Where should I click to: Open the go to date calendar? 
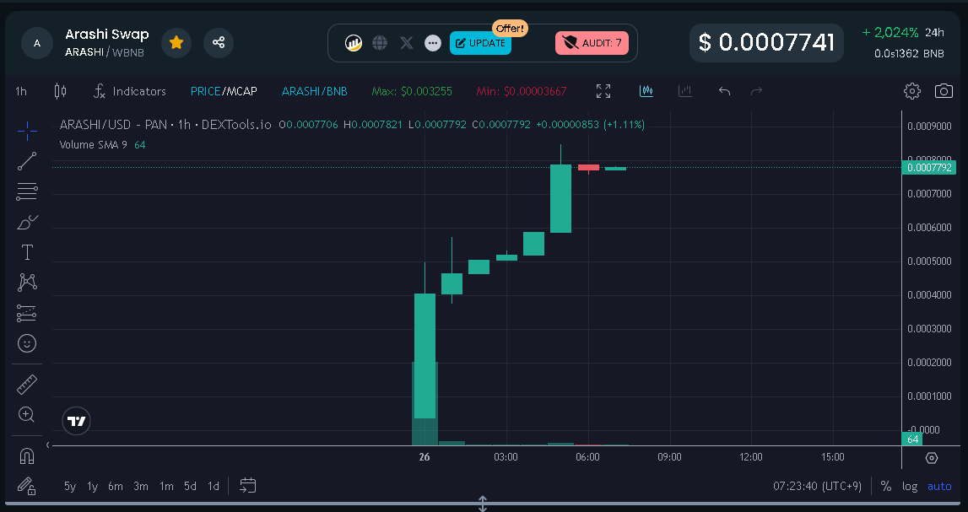point(247,486)
